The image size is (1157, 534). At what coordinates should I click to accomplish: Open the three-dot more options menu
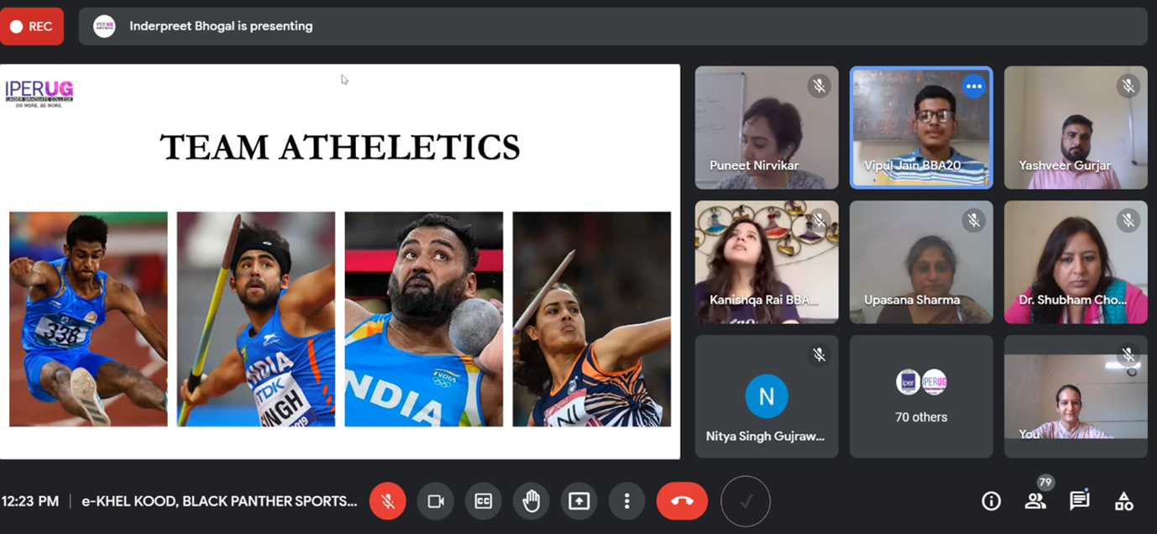(626, 501)
